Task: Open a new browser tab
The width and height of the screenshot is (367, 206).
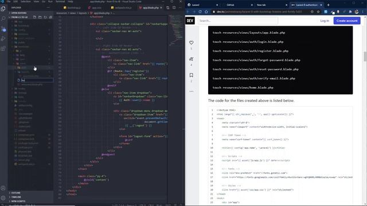Action: [x=328, y=5]
